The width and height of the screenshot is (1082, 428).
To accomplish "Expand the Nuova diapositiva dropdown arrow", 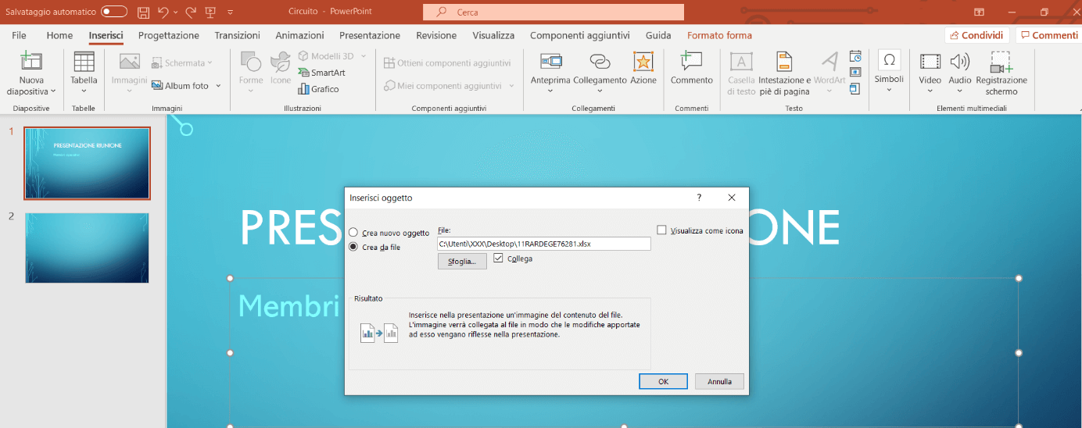I will point(53,91).
